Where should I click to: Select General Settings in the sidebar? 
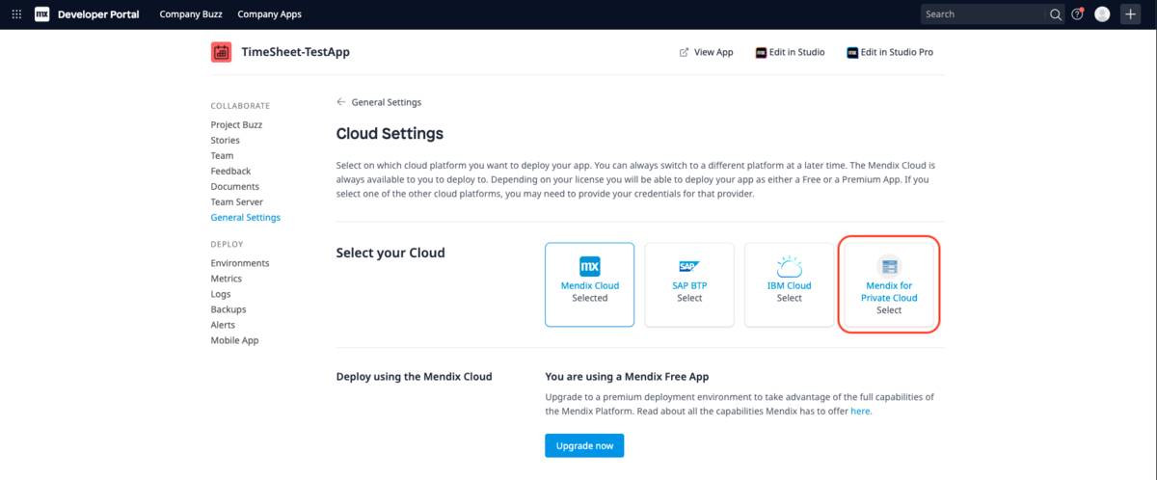click(x=246, y=217)
